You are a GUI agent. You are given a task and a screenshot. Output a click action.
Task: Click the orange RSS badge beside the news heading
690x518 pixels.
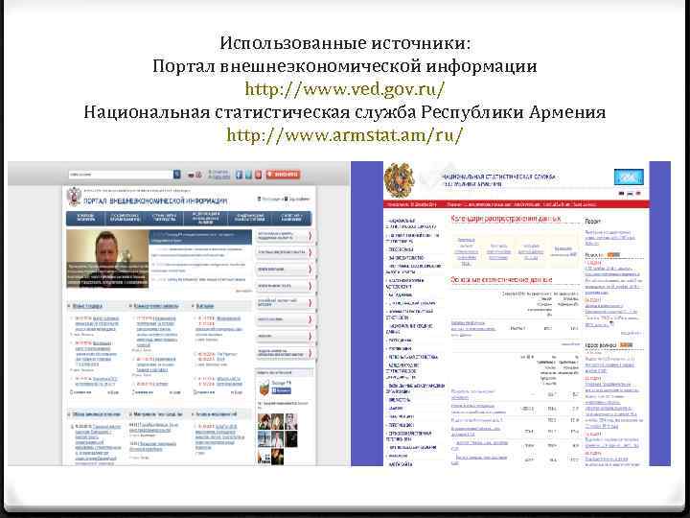coord(613,254)
